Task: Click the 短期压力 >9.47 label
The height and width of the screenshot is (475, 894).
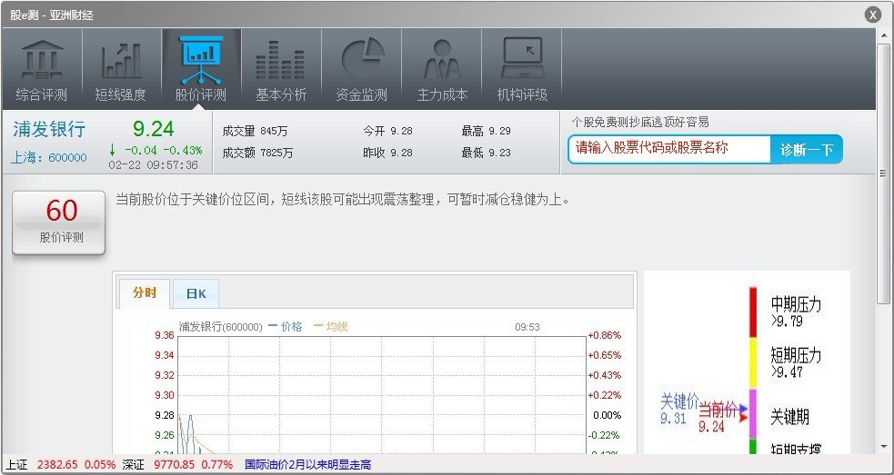Action: coord(796,362)
